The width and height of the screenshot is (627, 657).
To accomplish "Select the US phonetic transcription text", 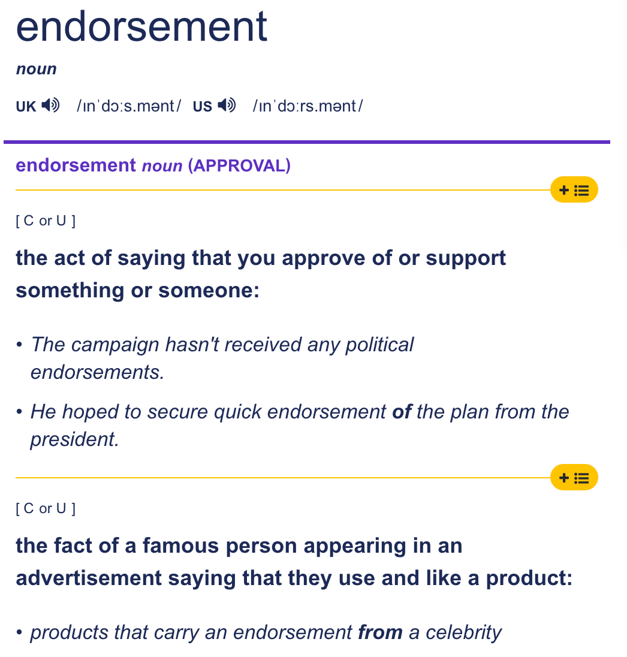I will [x=308, y=106].
